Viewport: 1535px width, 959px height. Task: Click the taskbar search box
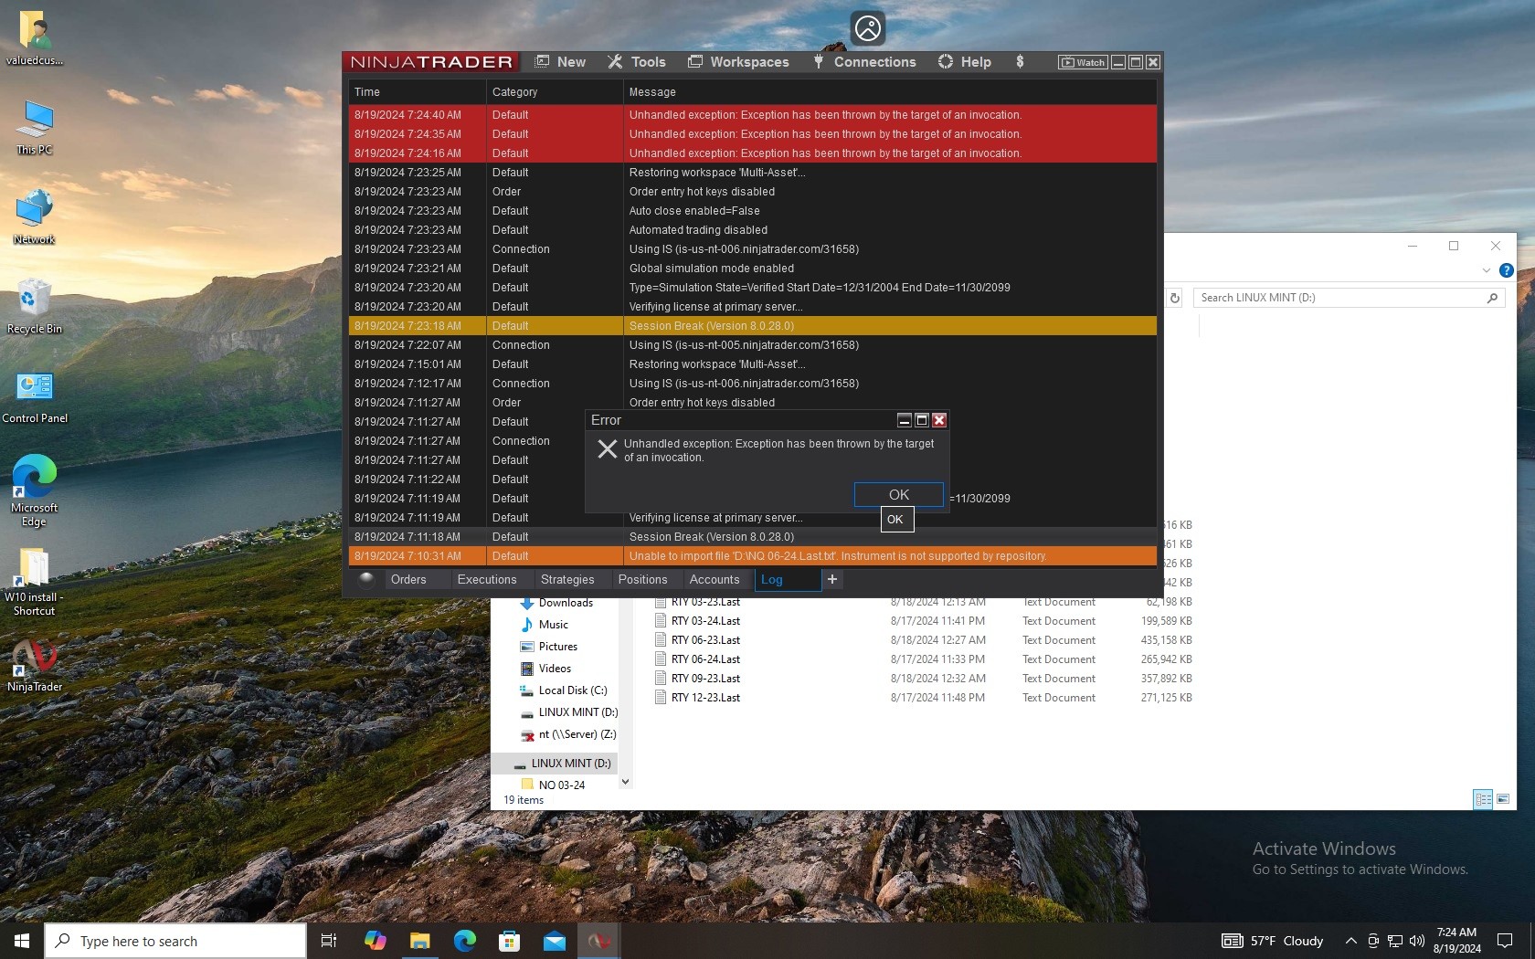(175, 941)
